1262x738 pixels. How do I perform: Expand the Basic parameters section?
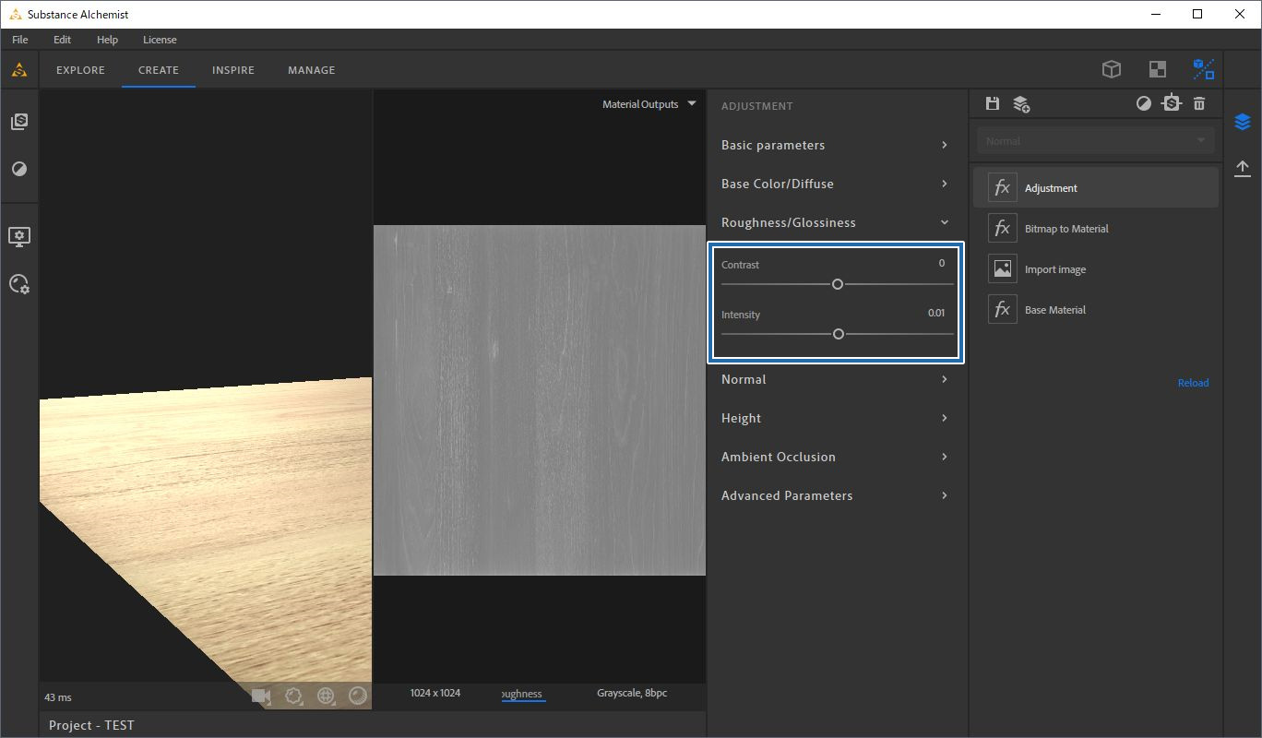coord(835,145)
